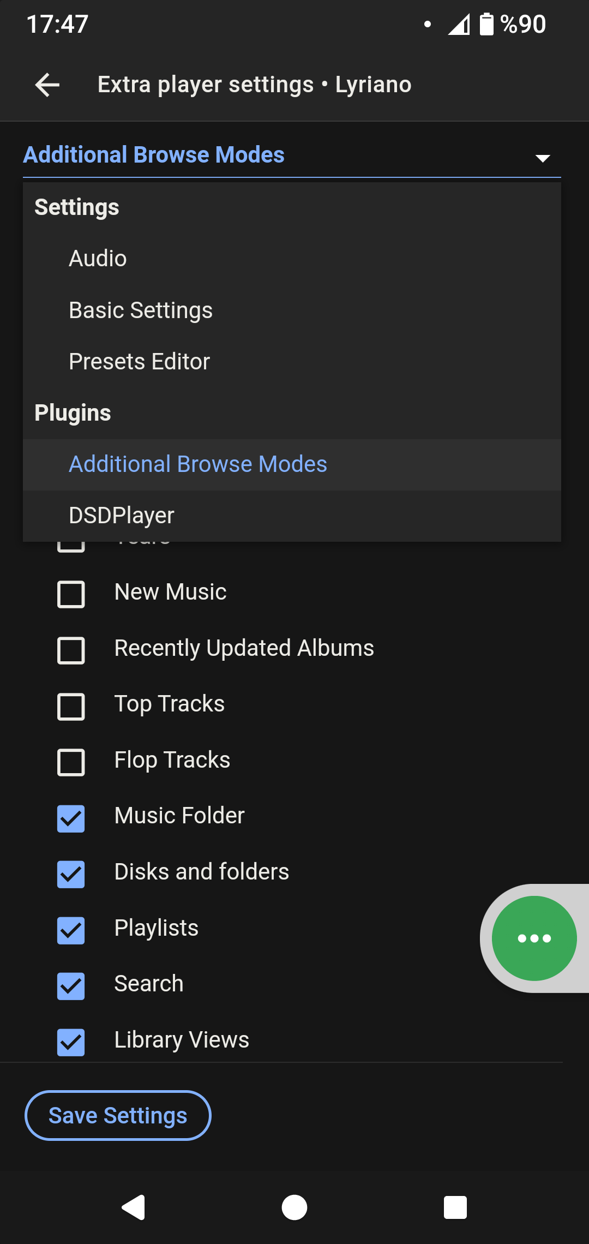Tap Android recent apps square

455,1207
